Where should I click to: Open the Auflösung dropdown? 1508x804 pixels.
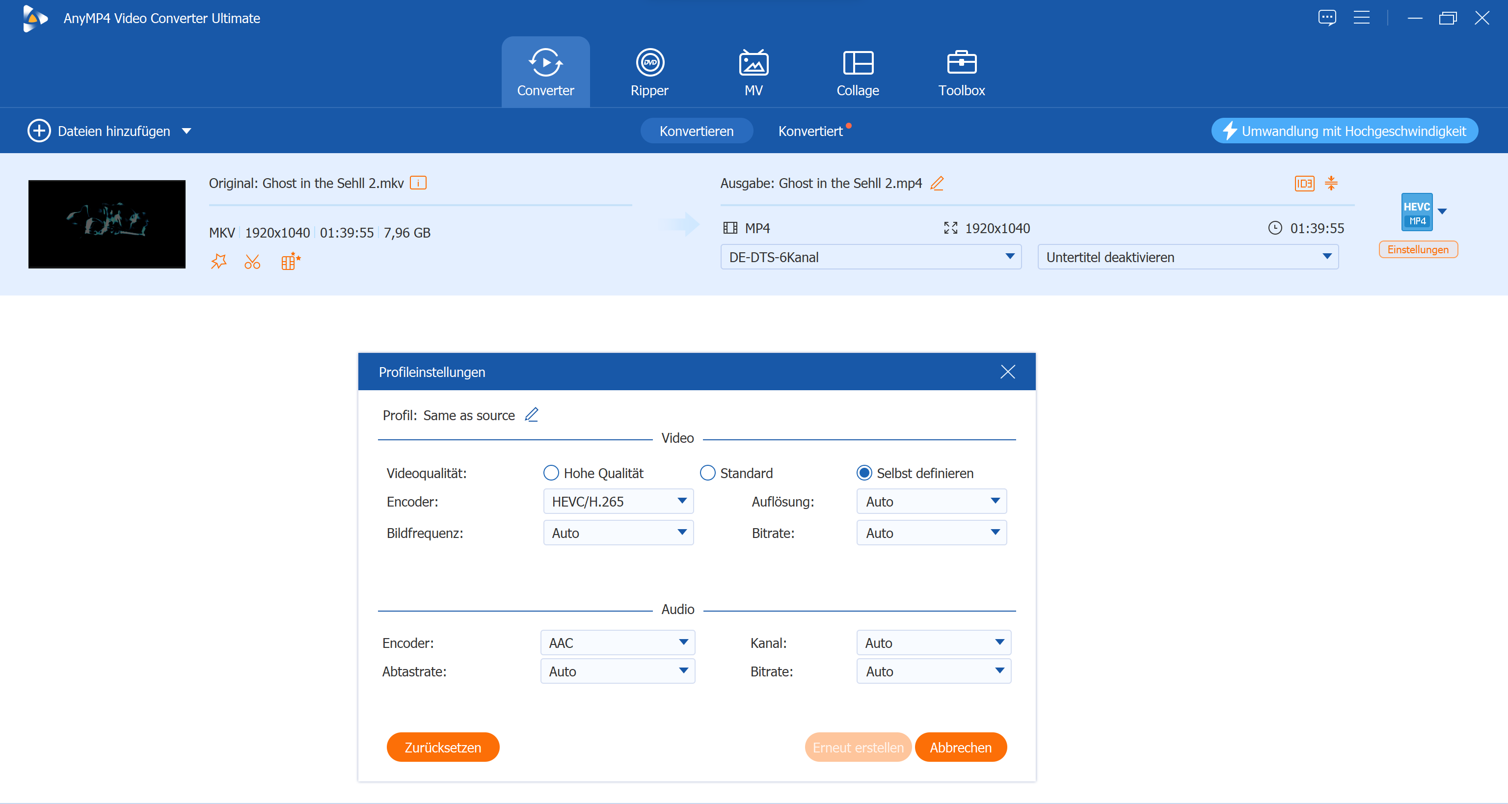(x=931, y=502)
